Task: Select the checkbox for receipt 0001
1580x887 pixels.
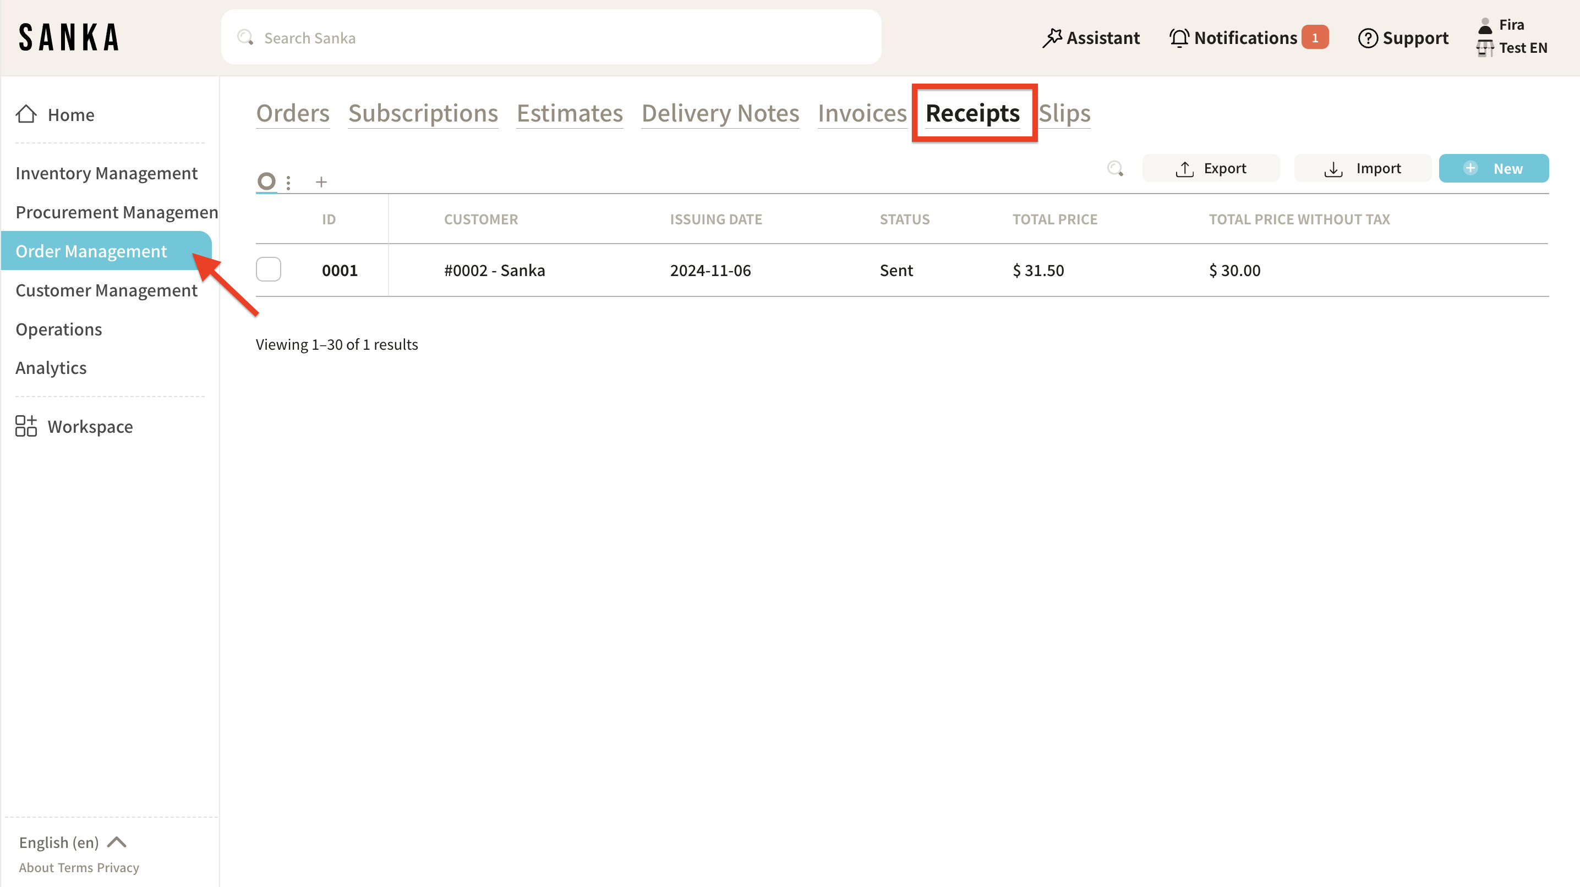Action: click(x=269, y=269)
